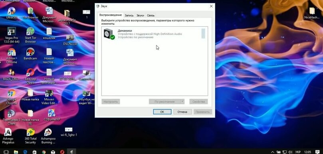Open the UltraISO desktop shortcut
The image size is (323, 154).
tap(12, 13)
